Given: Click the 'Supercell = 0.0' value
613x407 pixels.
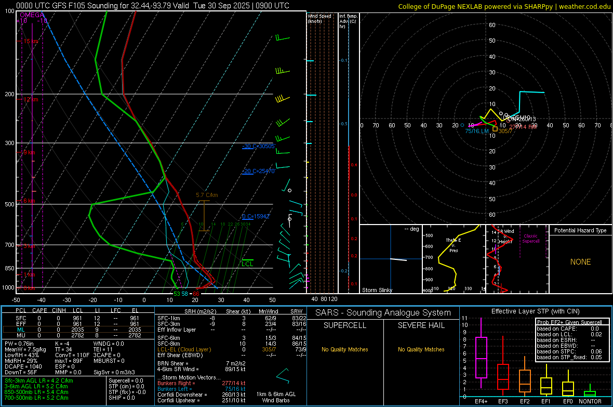Looking at the screenshot, I should 126,380.
